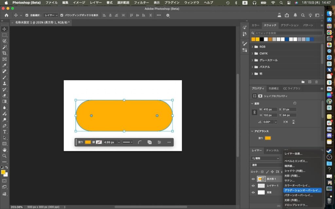This screenshot has height=209, width=335.
Task: Click the orange 塗り swatch under アピアランス
Action: (268, 138)
